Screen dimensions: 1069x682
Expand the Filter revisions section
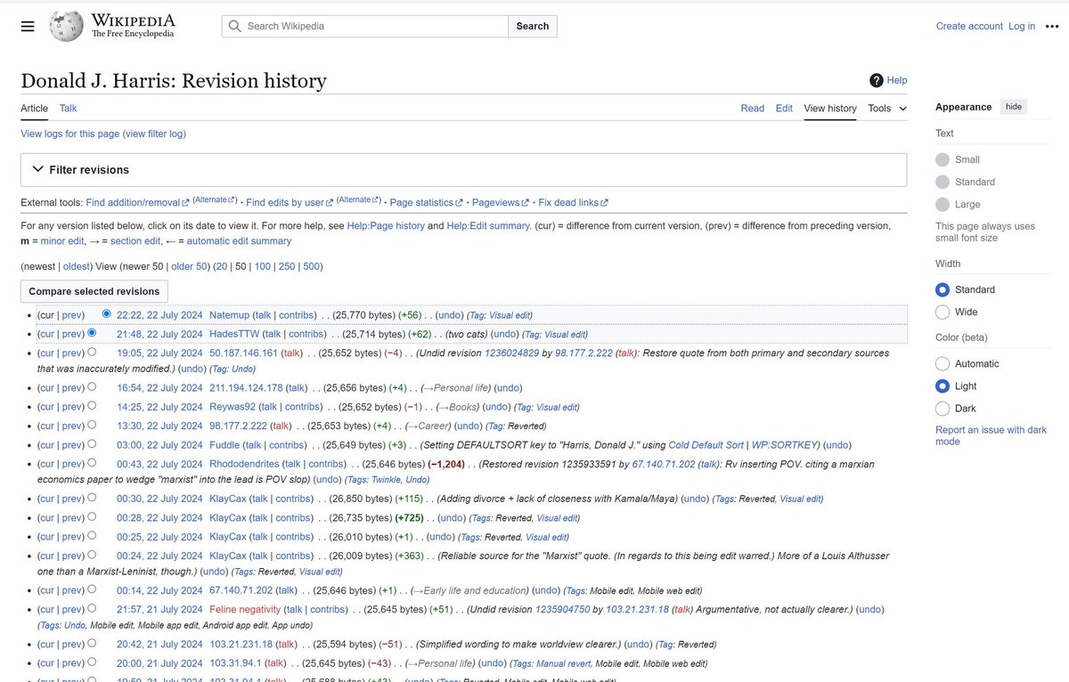click(463, 169)
